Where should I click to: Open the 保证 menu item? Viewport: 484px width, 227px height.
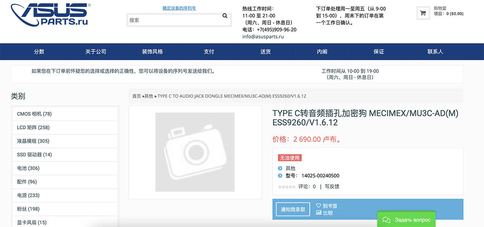click(x=379, y=51)
